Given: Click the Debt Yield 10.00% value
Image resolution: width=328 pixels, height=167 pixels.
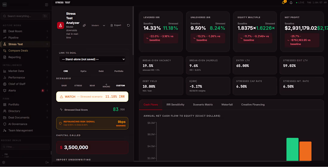Looking at the screenshot, I should pyautogui.click(x=149, y=87).
